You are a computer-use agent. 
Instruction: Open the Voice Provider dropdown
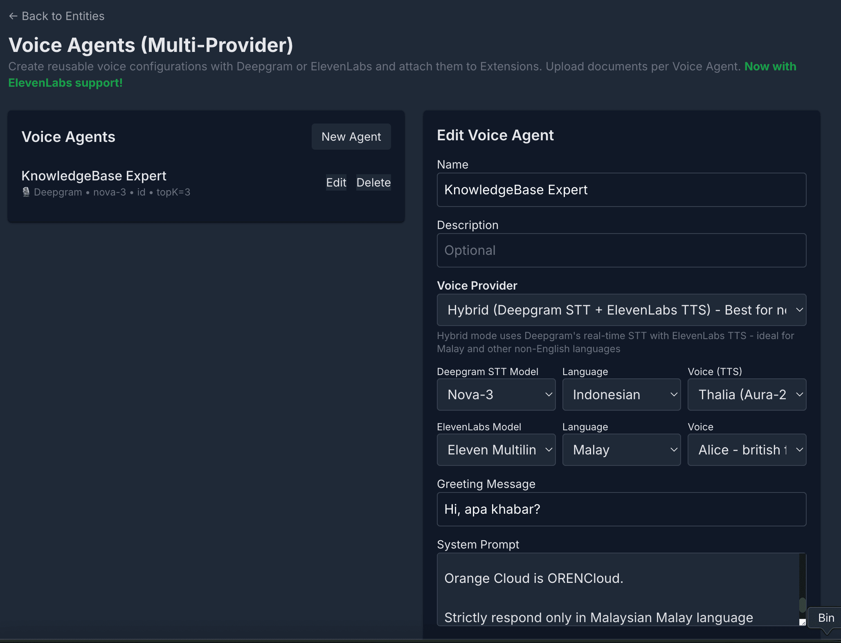coord(621,310)
